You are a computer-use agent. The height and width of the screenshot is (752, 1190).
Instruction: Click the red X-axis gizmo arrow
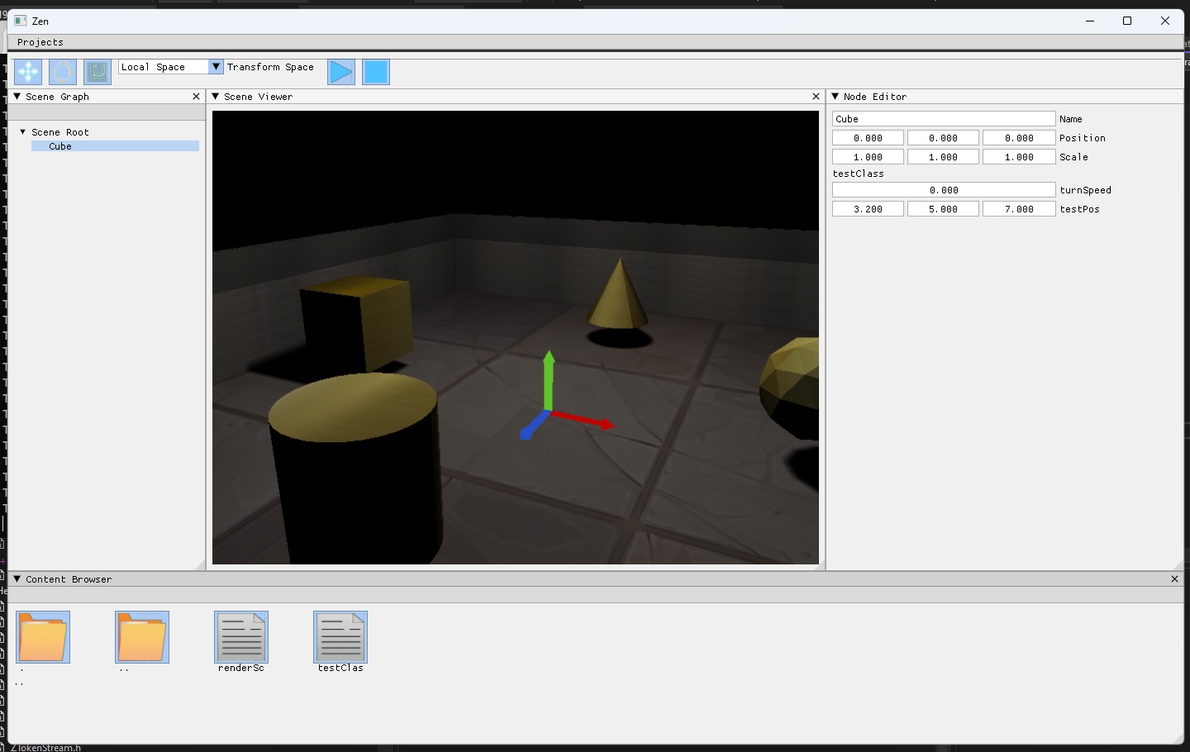[583, 421]
